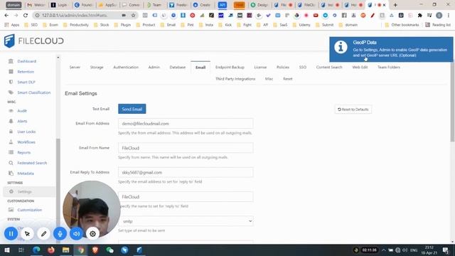Open the SEO bookmarks folder
The width and height of the screenshot is (455, 256).
(x=31, y=25)
